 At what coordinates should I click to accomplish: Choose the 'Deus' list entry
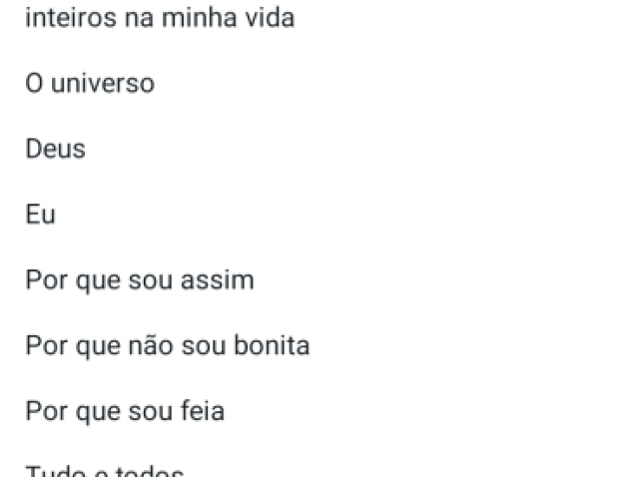pos(56,149)
